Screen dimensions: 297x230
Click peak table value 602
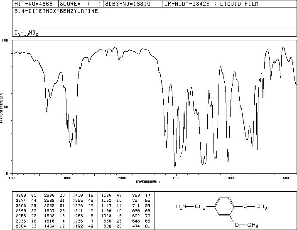click(136, 216)
